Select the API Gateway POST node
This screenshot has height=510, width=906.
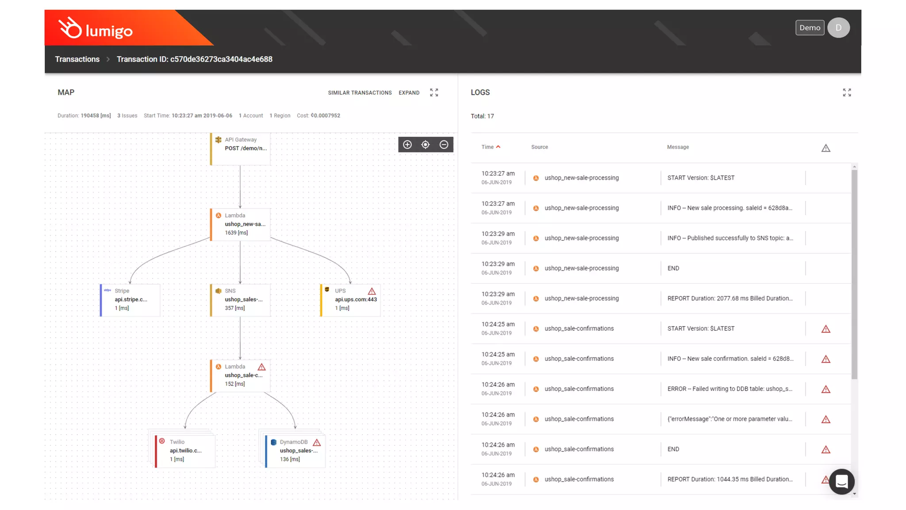pyautogui.click(x=241, y=148)
